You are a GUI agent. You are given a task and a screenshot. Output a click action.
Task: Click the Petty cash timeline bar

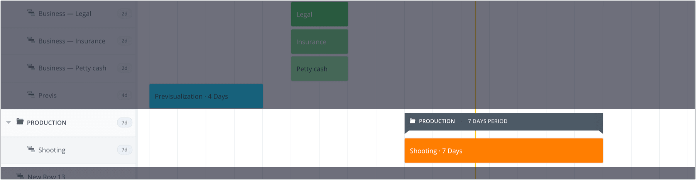tap(319, 69)
